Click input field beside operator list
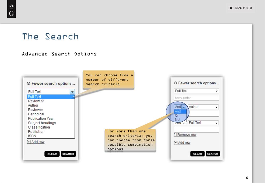The height and width of the screenshot is (183, 265). click(203, 114)
